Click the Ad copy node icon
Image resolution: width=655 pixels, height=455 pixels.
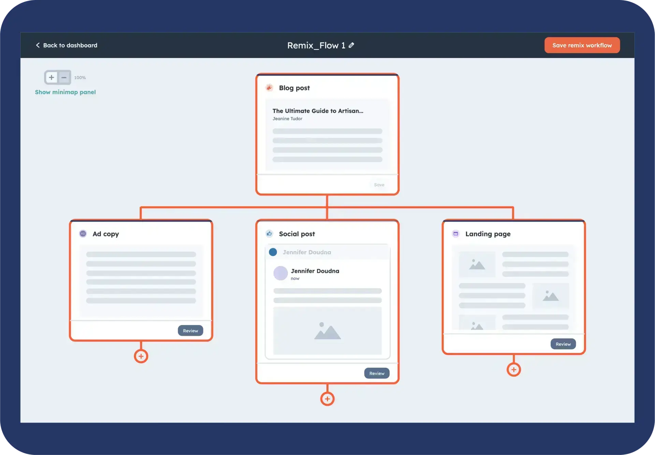[x=83, y=233]
